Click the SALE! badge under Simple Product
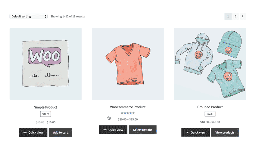This screenshot has height=145, width=256. click(x=45, y=114)
